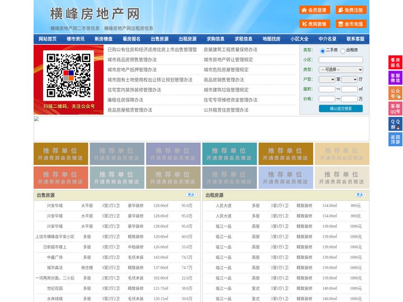403x302 pixels.
Task: Click 住宅室内装饰装修管理办法 link
Action: tap(134, 90)
